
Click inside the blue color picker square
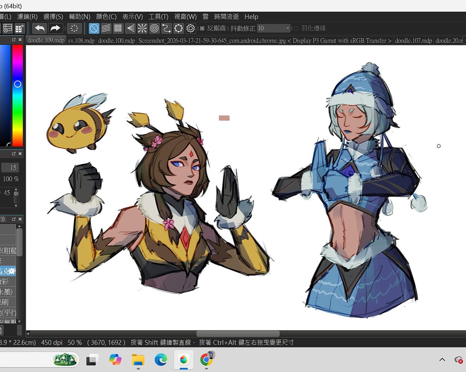pos(5,95)
